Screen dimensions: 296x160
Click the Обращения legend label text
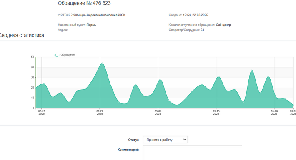point(68,55)
